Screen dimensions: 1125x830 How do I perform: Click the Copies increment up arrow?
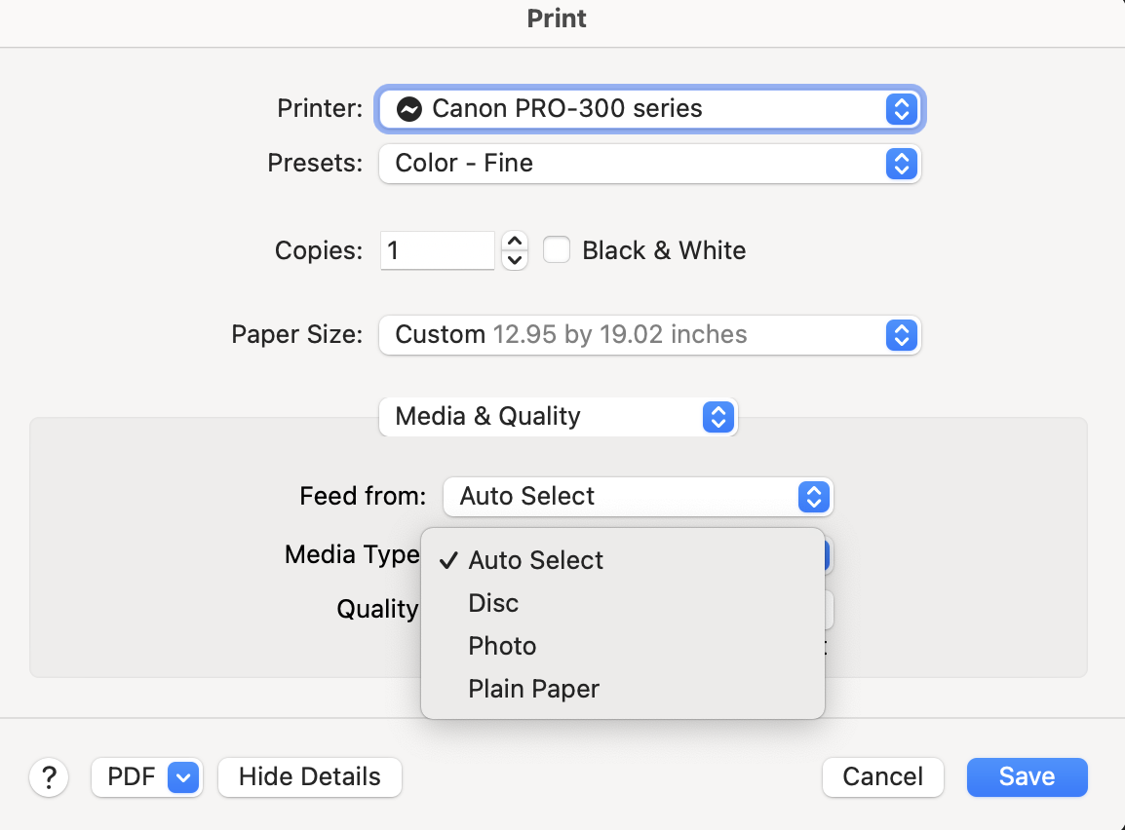point(515,241)
